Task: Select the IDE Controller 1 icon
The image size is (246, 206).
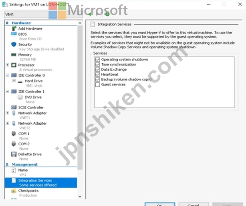Action: [x=14, y=91]
